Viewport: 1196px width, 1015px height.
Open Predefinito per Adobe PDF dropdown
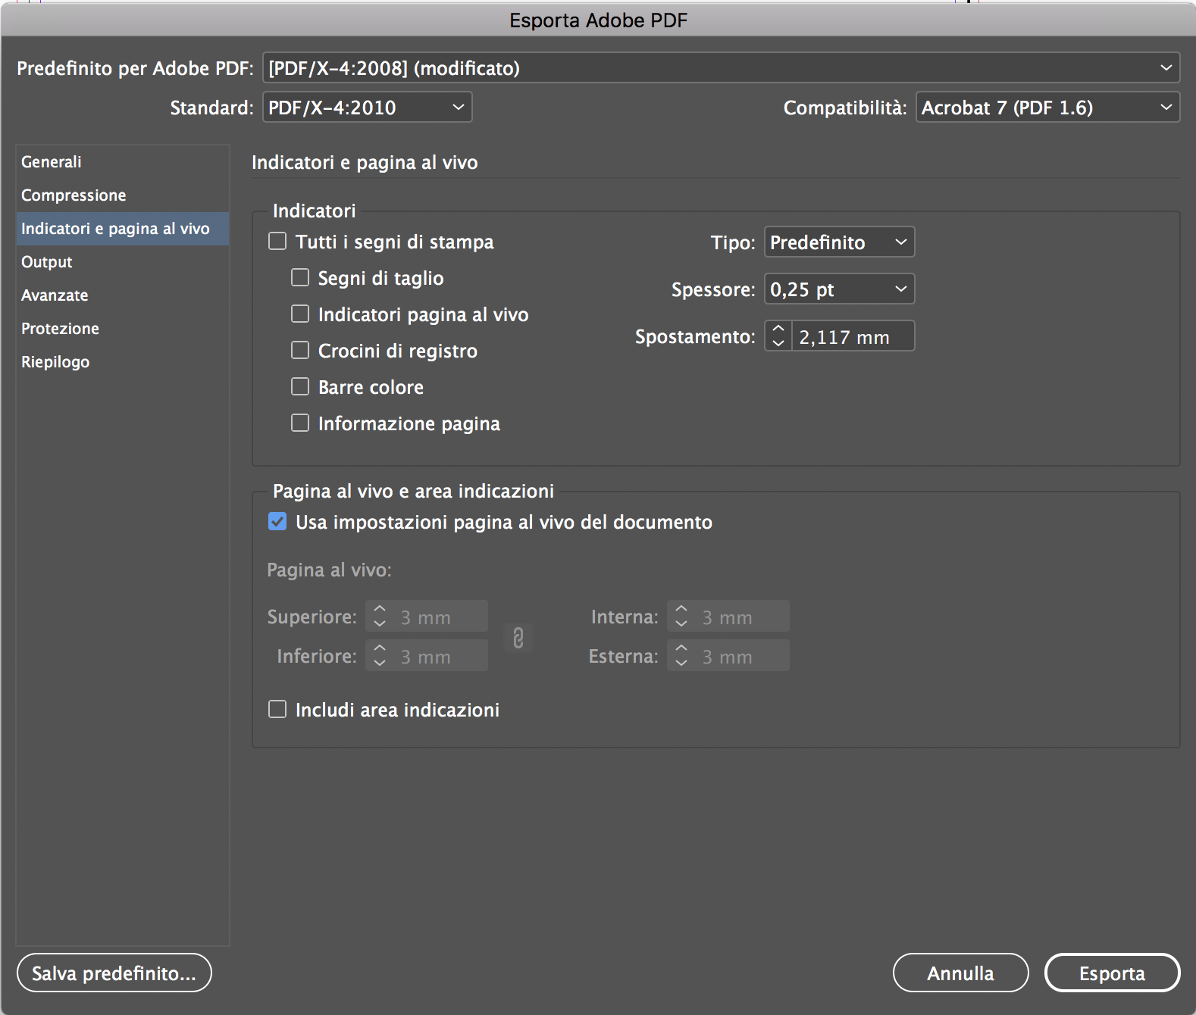coord(721,67)
